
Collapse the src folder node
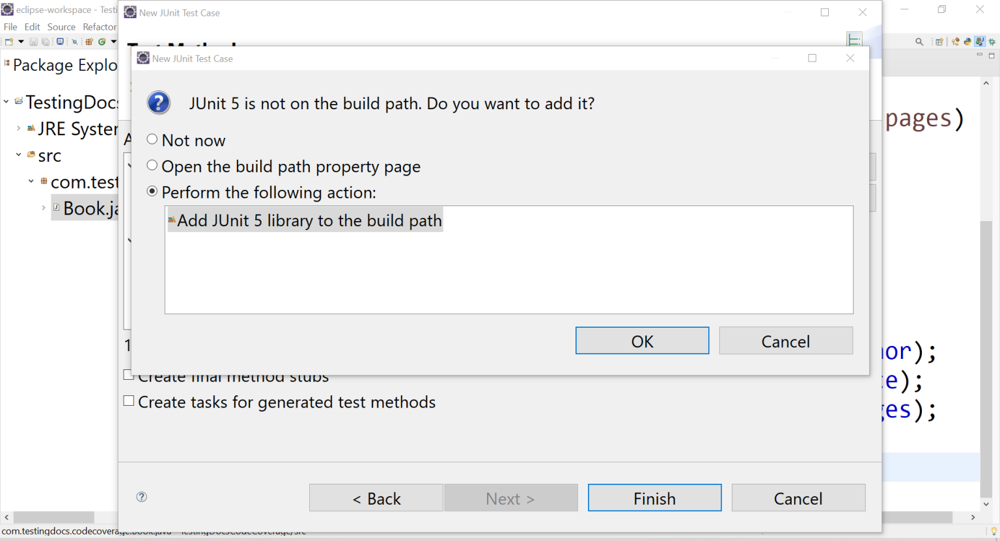(x=18, y=155)
